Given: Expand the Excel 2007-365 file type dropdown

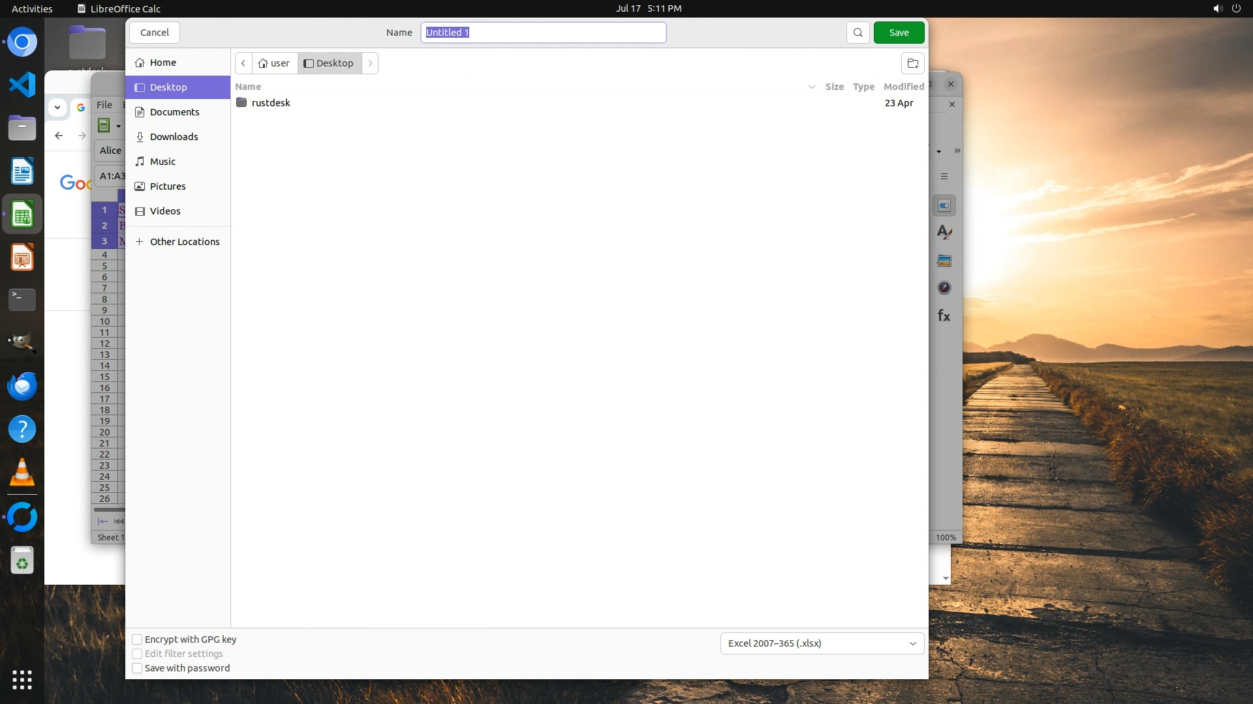Looking at the screenshot, I should 822,643.
